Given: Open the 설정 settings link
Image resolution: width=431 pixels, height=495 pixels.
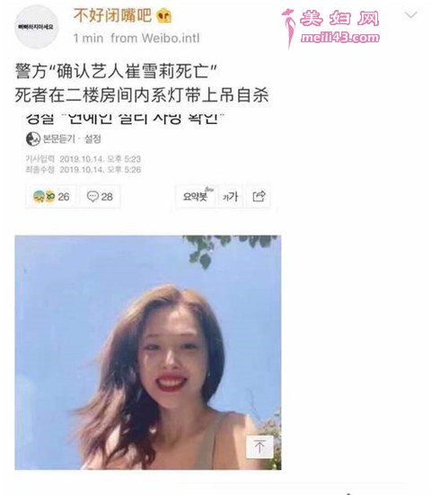Looking at the screenshot, I should point(92,139).
